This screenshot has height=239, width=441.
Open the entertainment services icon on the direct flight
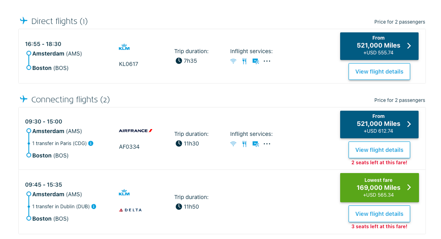pos(255,61)
